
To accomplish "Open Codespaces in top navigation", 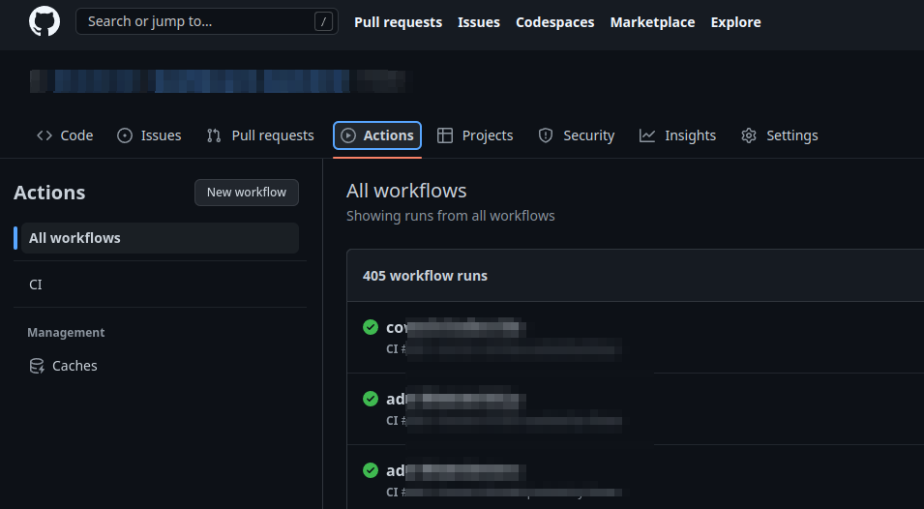I will [554, 22].
